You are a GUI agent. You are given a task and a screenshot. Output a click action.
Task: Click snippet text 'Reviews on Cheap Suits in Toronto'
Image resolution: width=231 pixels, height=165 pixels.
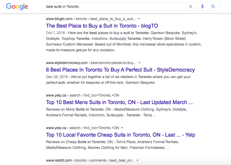coord(76,142)
